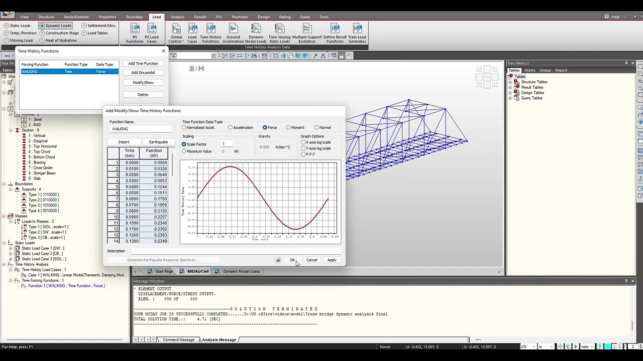
Task: Open the Time History Functions tool
Action: coord(210,33)
